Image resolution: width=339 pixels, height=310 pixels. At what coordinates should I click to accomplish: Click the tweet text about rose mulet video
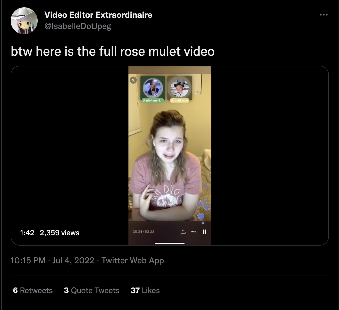[x=113, y=51]
